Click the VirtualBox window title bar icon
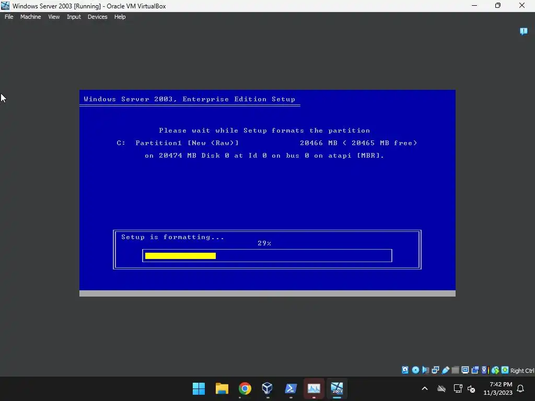Screen dimensions: 535x401 click(x=5, y=6)
